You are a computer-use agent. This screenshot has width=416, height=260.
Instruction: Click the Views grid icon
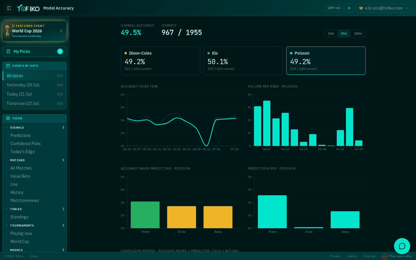8,118
